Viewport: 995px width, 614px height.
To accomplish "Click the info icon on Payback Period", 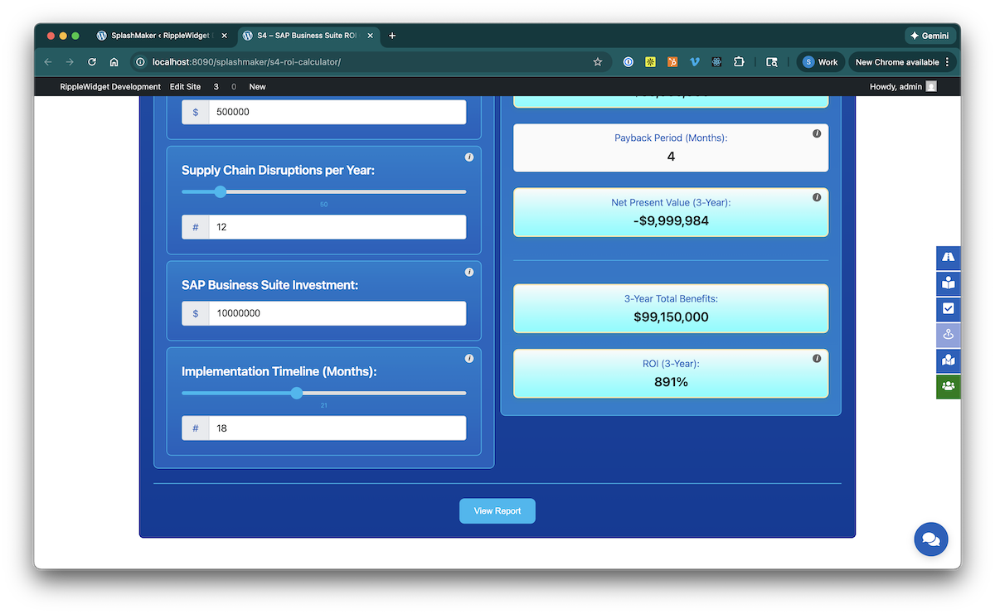I will coord(817,133).
